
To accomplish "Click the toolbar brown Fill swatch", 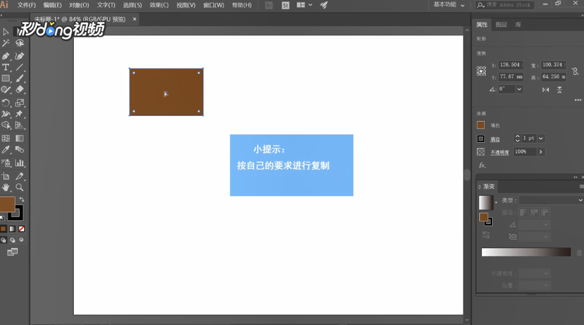I will [x=7, y=204].
